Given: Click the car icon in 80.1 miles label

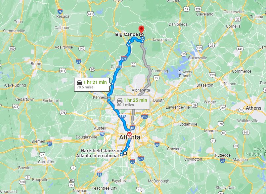Looking at the screenshot, I should [x=120, y=100].
